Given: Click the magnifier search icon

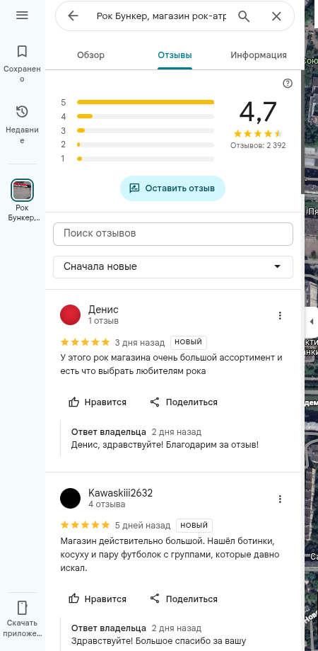Looking at the screenshot, I should tap(244, 16).
